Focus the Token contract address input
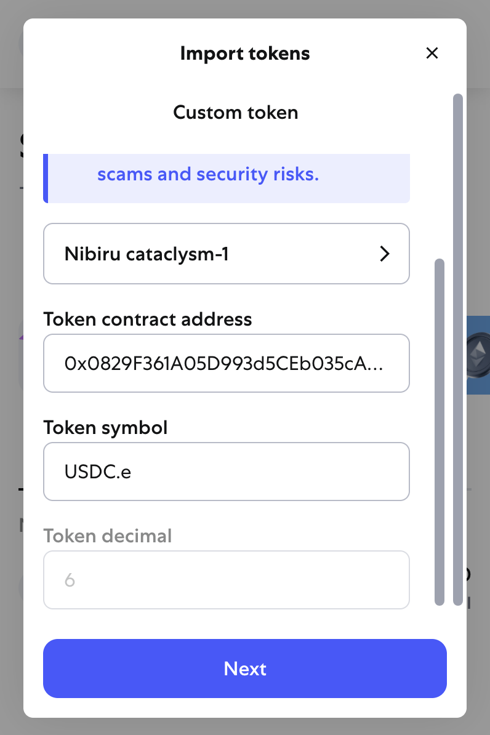The height and width of the screenshot is (735, 490). 227,363
